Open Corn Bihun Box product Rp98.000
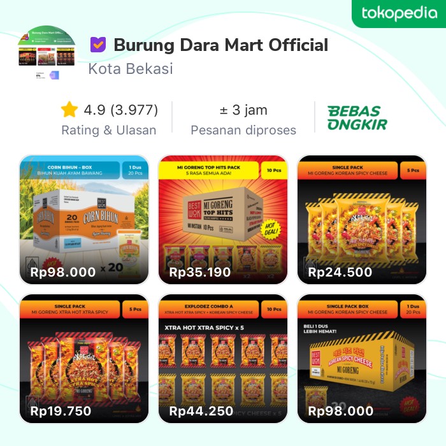Screen dimensions: 446x446 [x=84, y=220]
